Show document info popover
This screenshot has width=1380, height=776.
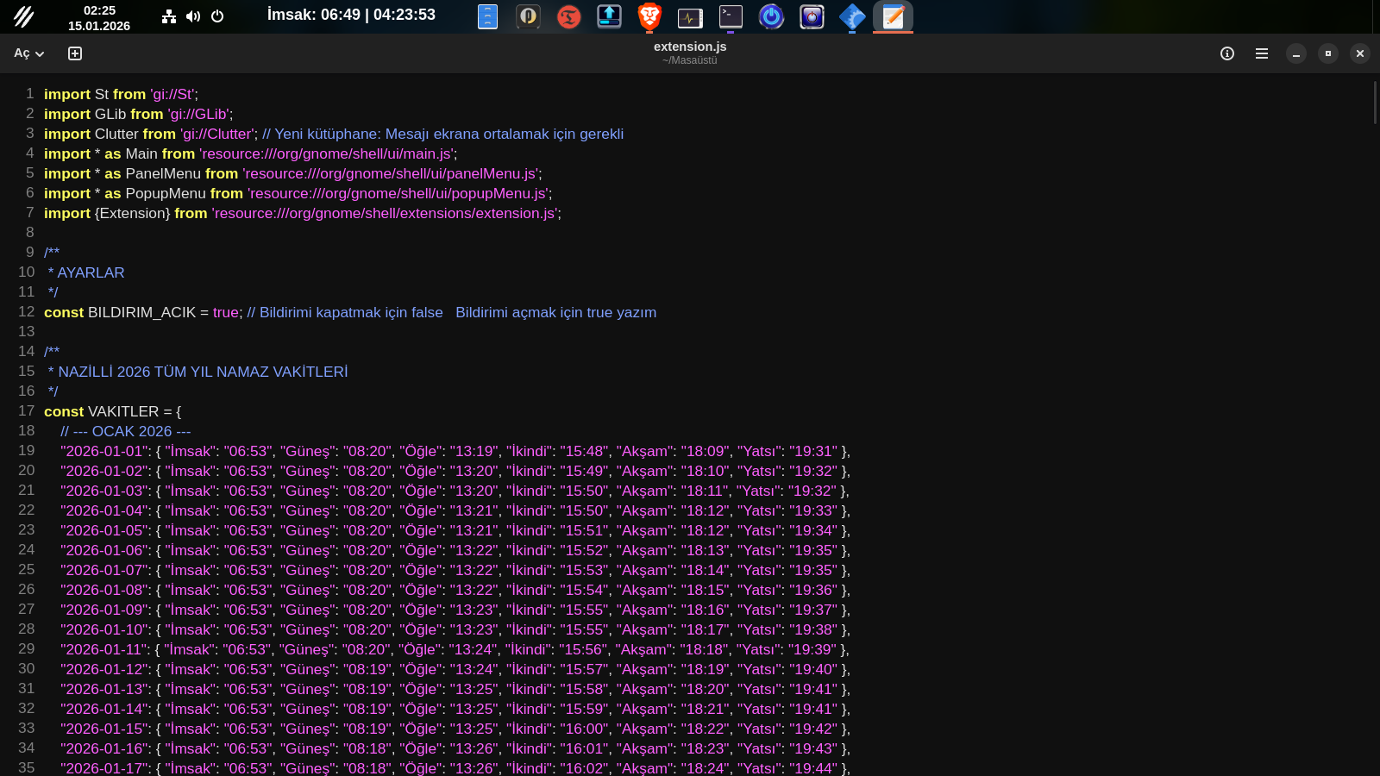(x=1226, y=53)
